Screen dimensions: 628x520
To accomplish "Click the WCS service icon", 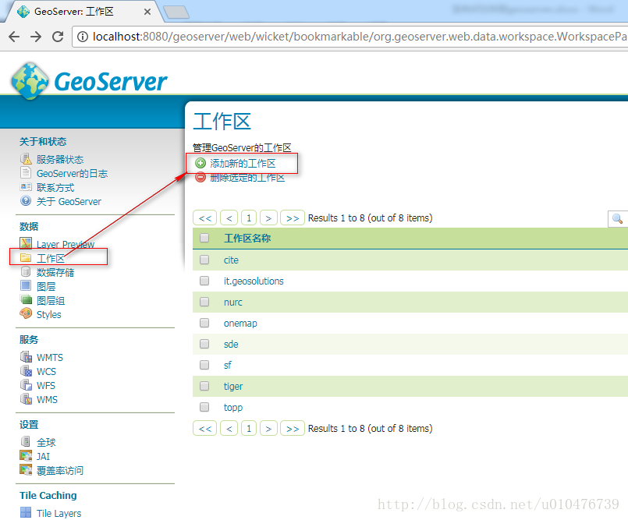I will (x=26, y=370).
